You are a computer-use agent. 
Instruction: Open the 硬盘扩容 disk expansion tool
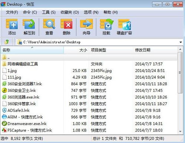[x=125, y=24]
